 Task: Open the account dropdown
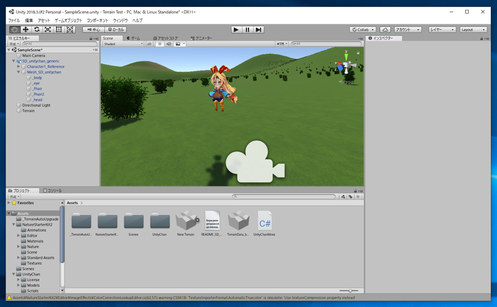coord(408,29)
